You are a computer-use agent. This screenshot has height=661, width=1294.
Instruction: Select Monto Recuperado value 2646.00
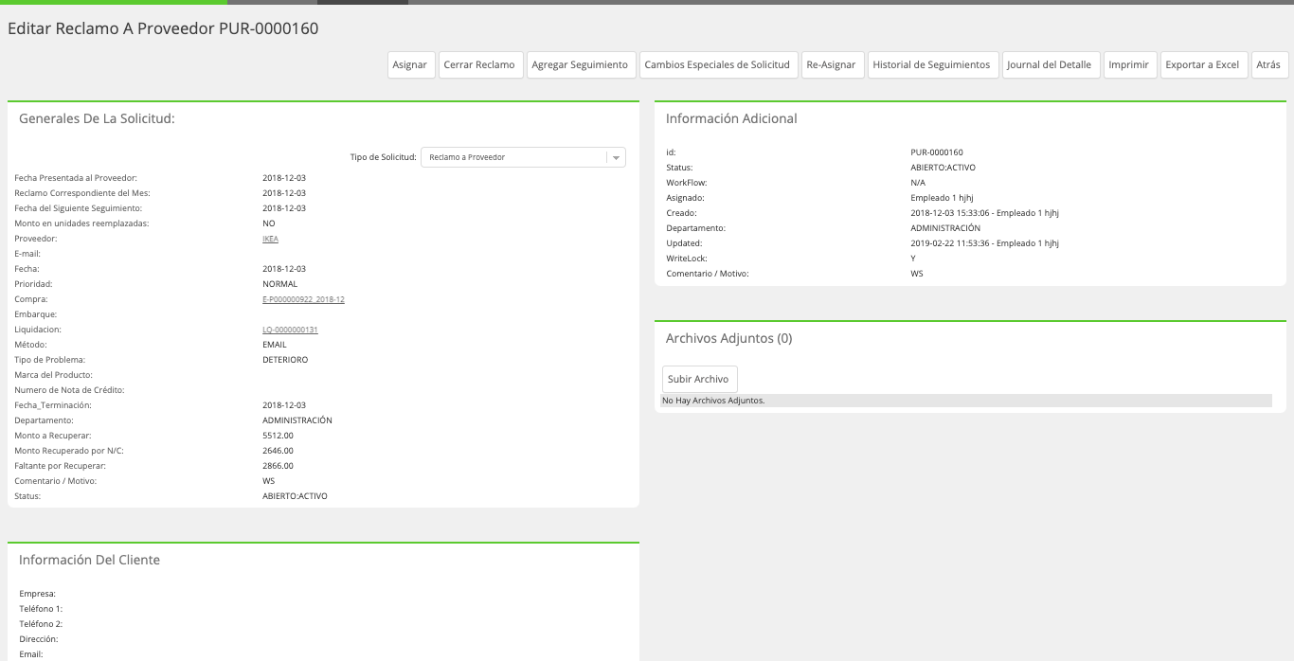[x=278, y=451]
